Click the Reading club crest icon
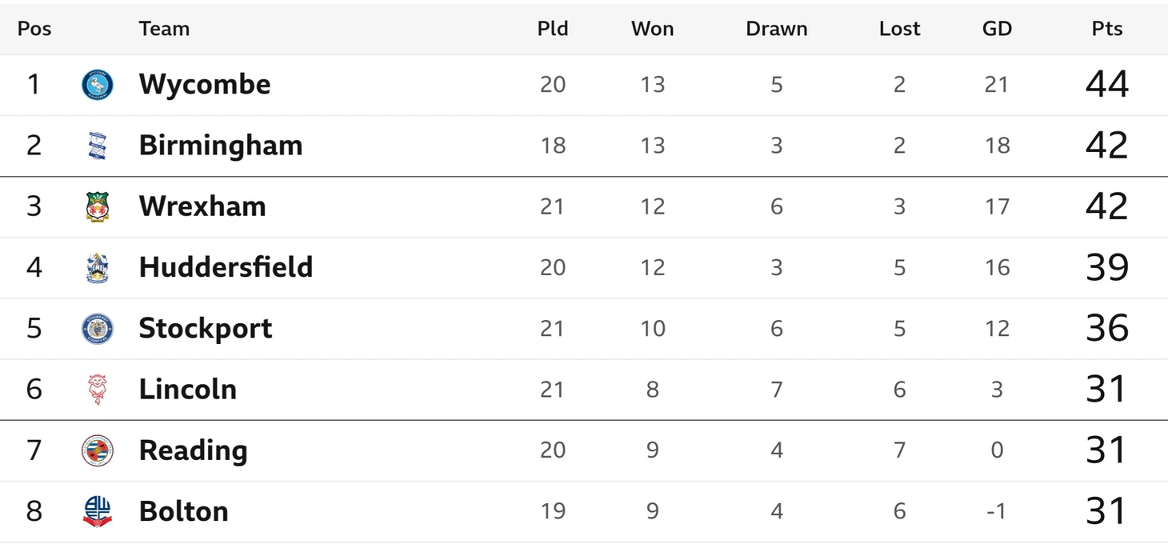The image size is (1168, 548). click(x=98, y=450)
